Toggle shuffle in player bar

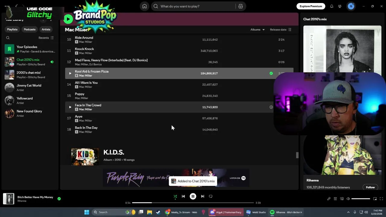175,197
